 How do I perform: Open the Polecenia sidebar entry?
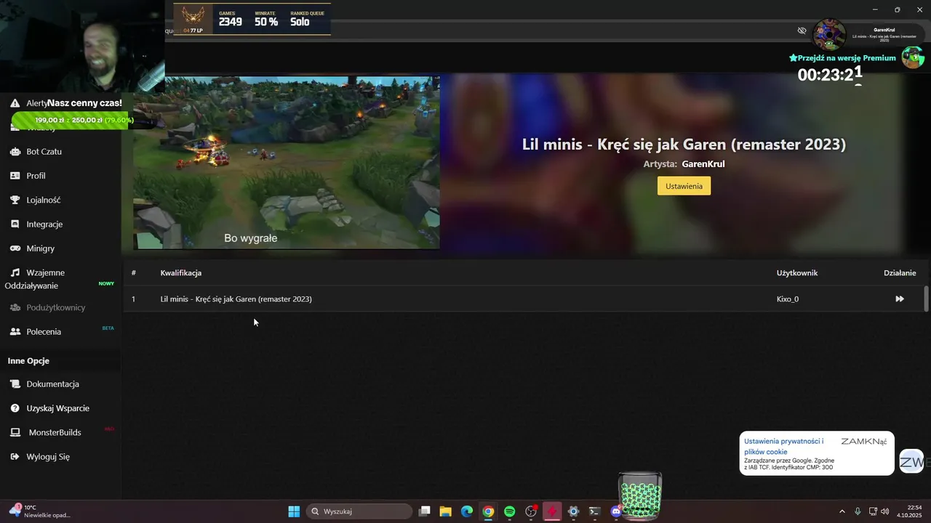(x=44, y=332)
